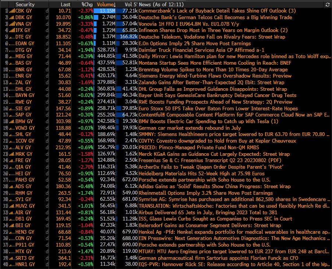Select ticker HEI GY in row 26
Viewport: 332px width, 269px height.
pos(23,173)
